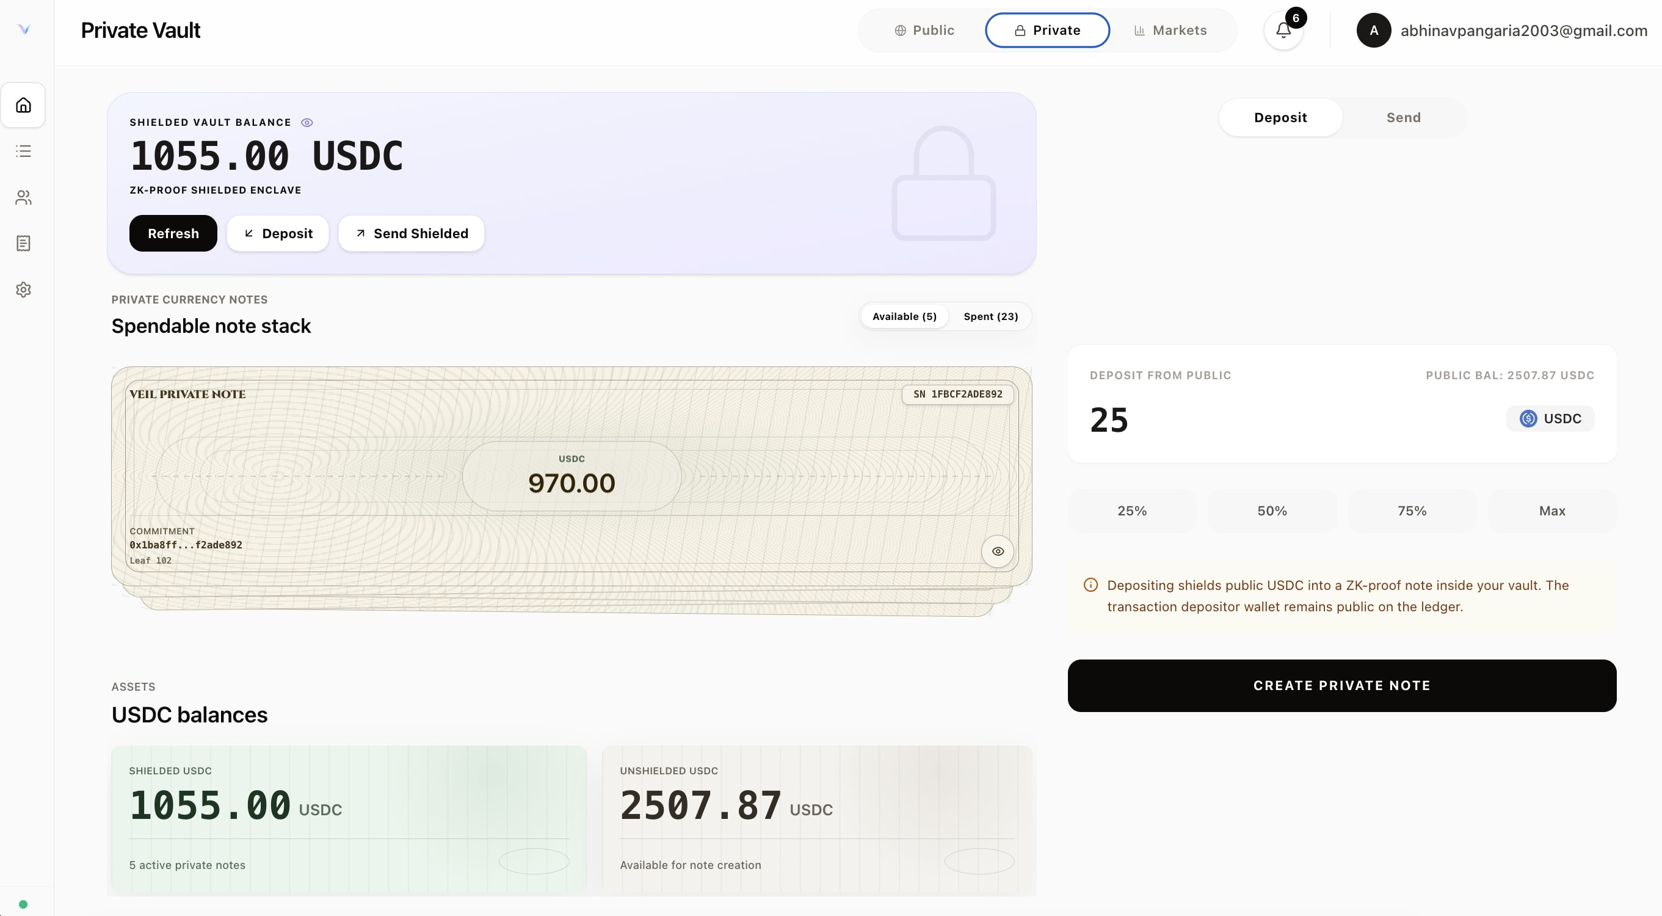Viewport: 1662px width, 916px height.
Task: Show Available (5) notes
Action: coord(904,317)
